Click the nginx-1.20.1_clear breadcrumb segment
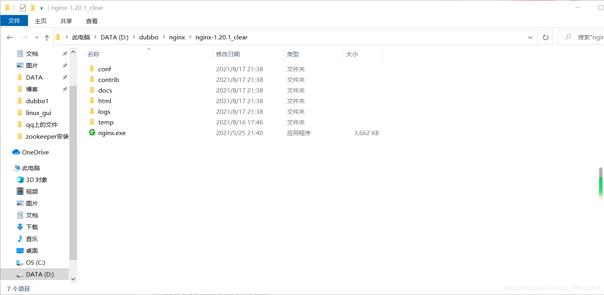The width and height of the screenshot is (604, 295). click(222, 37)
